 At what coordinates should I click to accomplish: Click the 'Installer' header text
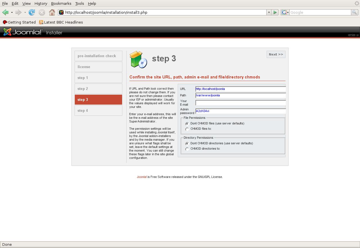(x=54, y=33)
